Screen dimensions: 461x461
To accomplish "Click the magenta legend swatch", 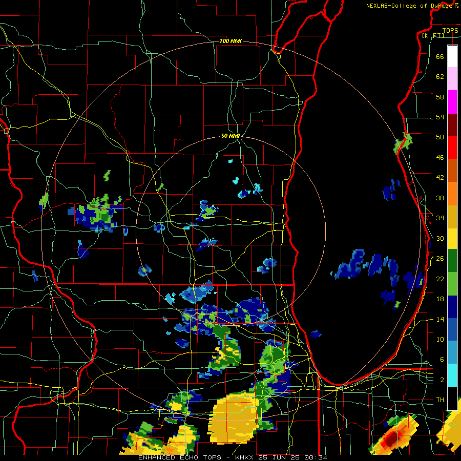I will click(x=452, y=102).
